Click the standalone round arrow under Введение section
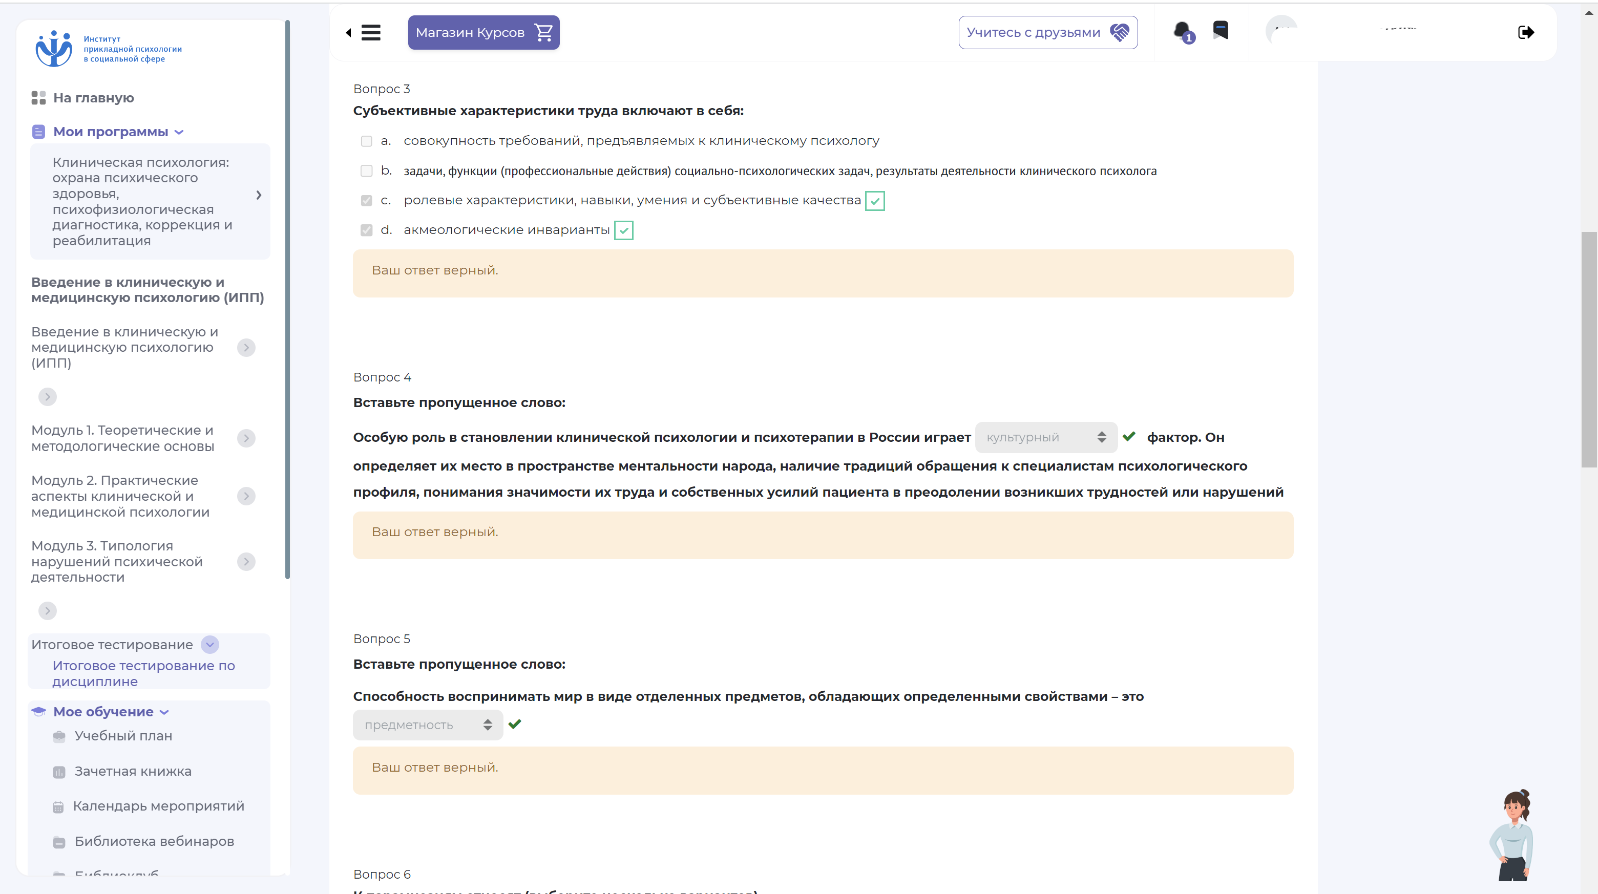 tap(48, 397)
